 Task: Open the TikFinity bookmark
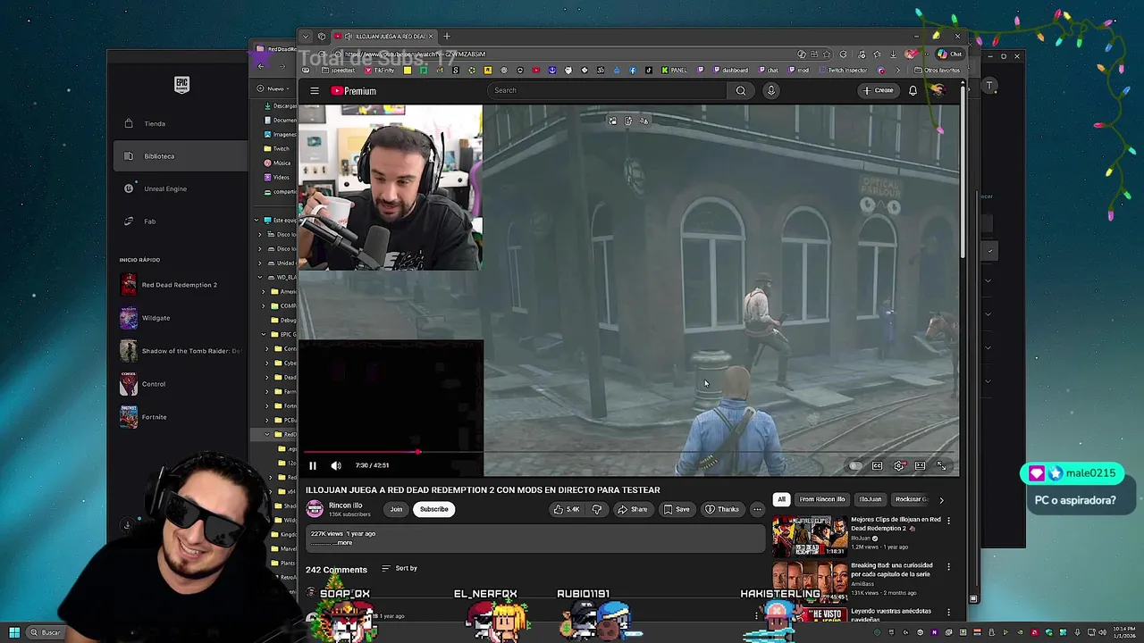click(x=378, y=71)
